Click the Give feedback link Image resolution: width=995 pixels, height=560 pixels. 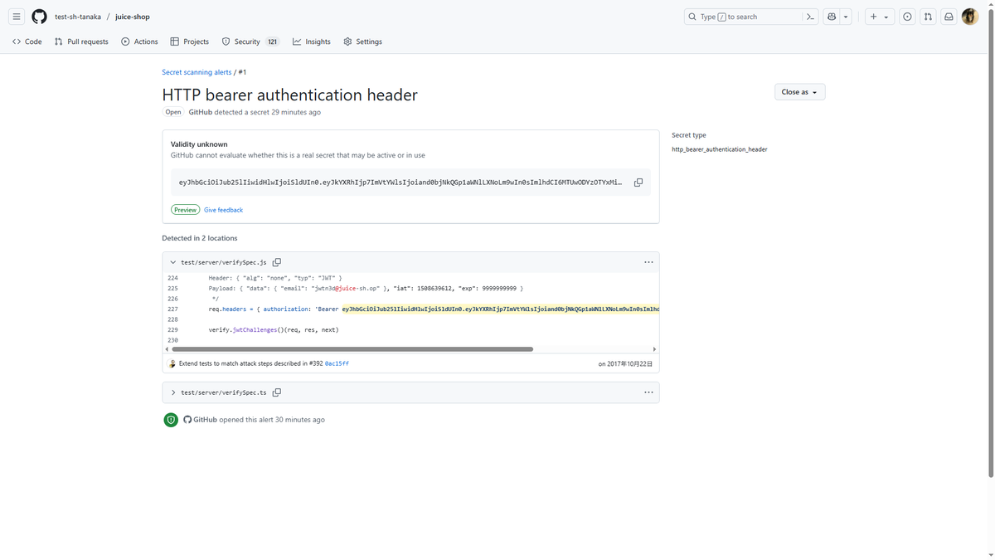[223, 210]
